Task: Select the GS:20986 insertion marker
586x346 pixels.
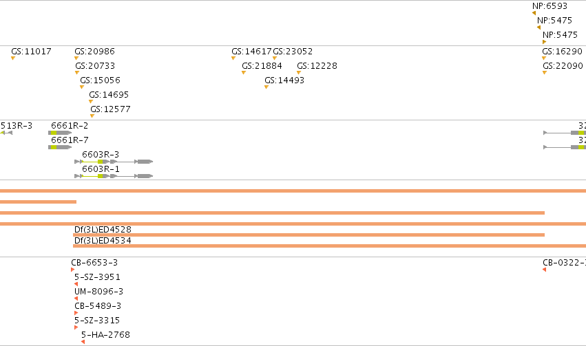Action: click(x=76, y=58)
